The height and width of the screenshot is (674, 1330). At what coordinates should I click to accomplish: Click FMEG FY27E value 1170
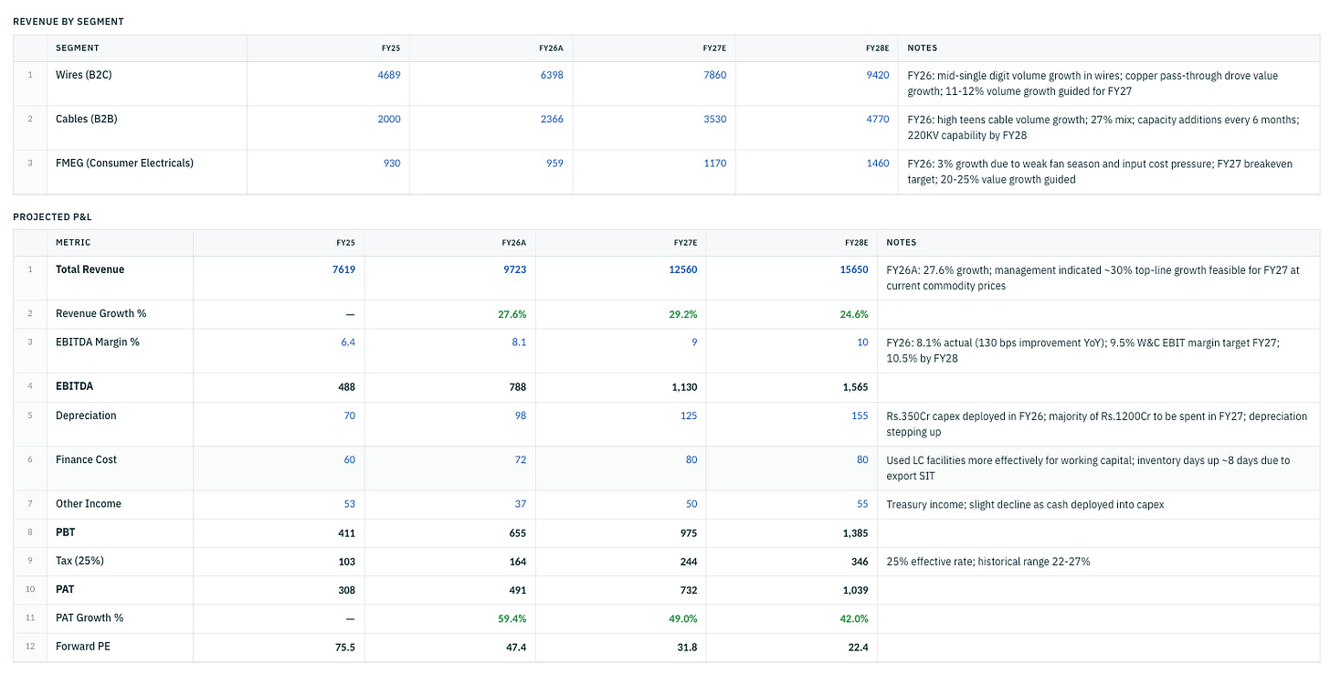pyautogui.click(x=715, y=163)
